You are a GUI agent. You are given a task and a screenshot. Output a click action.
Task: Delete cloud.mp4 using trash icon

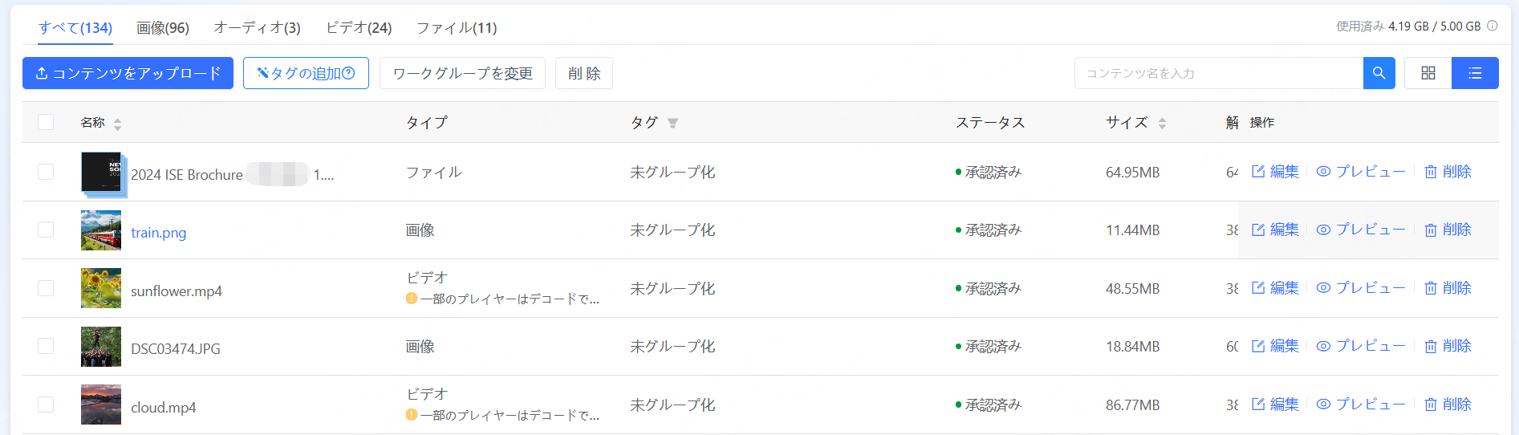pyautogui.click(x=1431, y=405)
